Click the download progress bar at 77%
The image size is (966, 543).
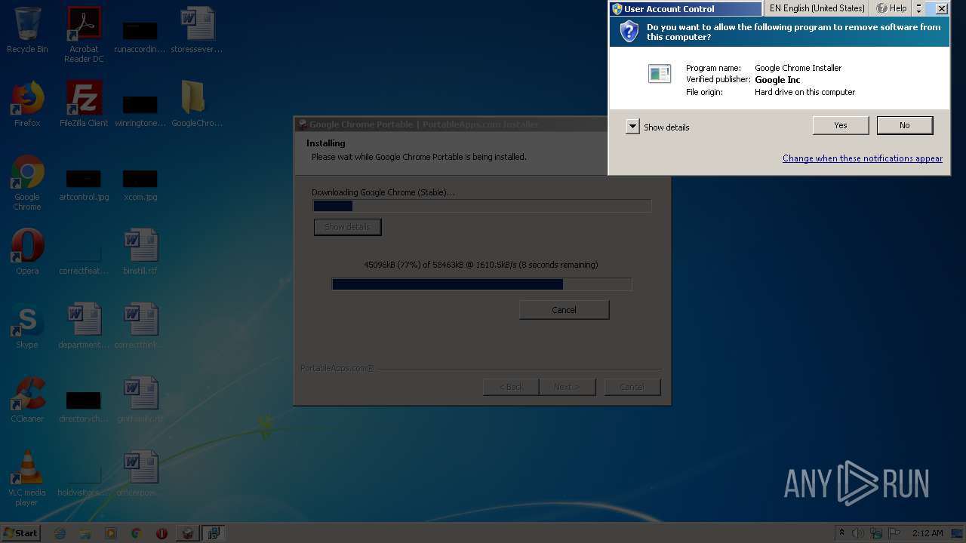(481, 284)
